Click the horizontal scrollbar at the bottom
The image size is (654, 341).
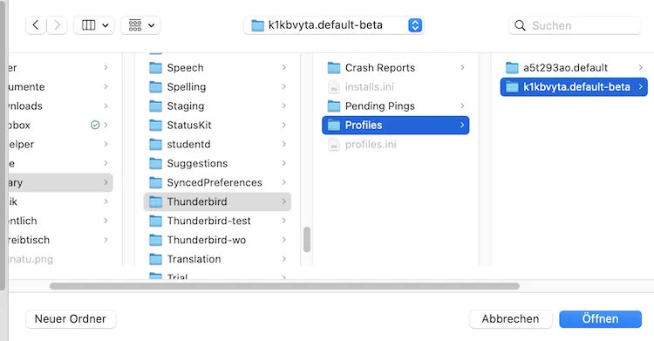click(x=284, y=286)
